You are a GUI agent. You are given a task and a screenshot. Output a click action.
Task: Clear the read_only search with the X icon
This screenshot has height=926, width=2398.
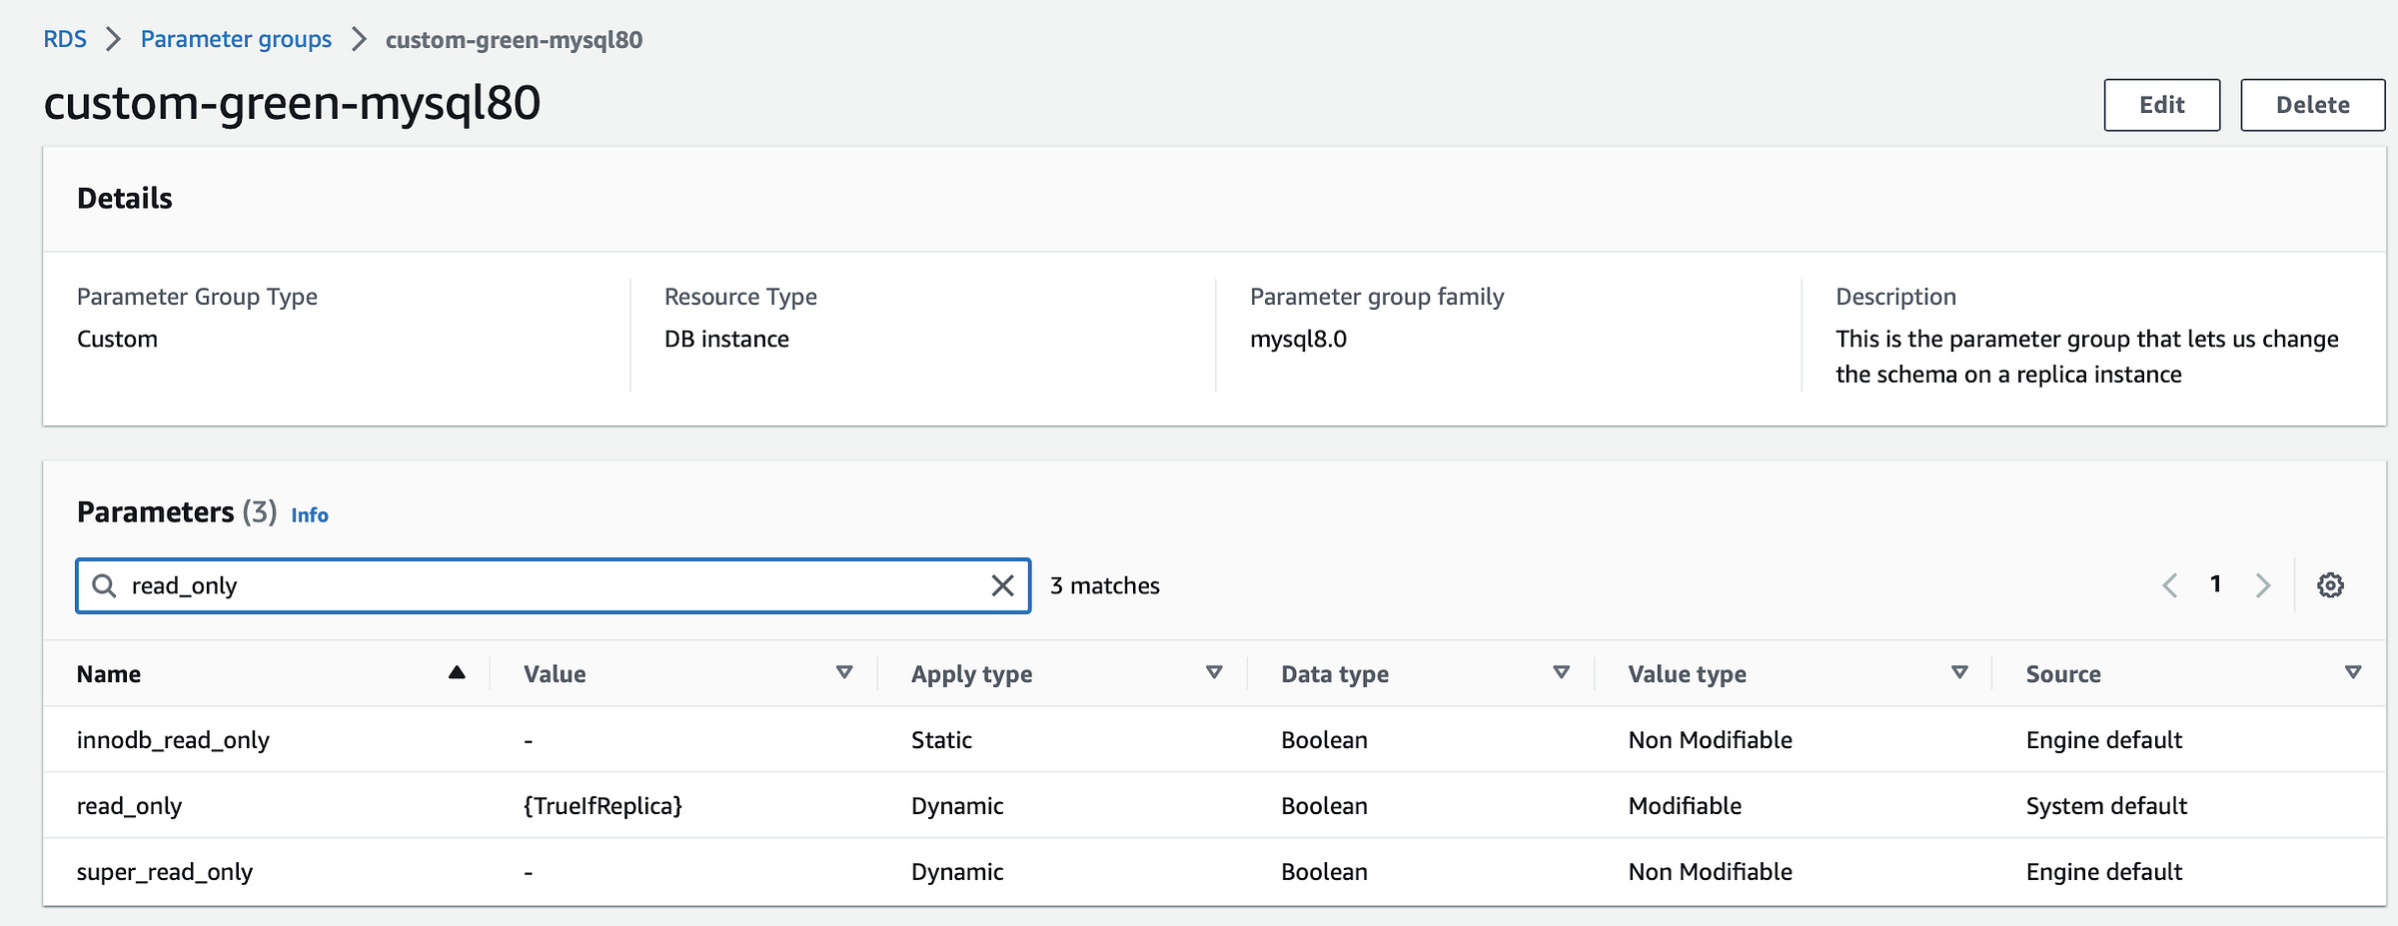point(1002,585)
